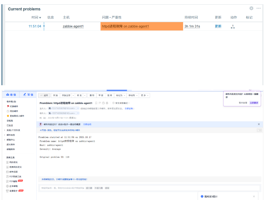This screenshot has height=200, width=264.
Task: Add the recipient via plus icon in 收件人 row
Action: point(78,113)
